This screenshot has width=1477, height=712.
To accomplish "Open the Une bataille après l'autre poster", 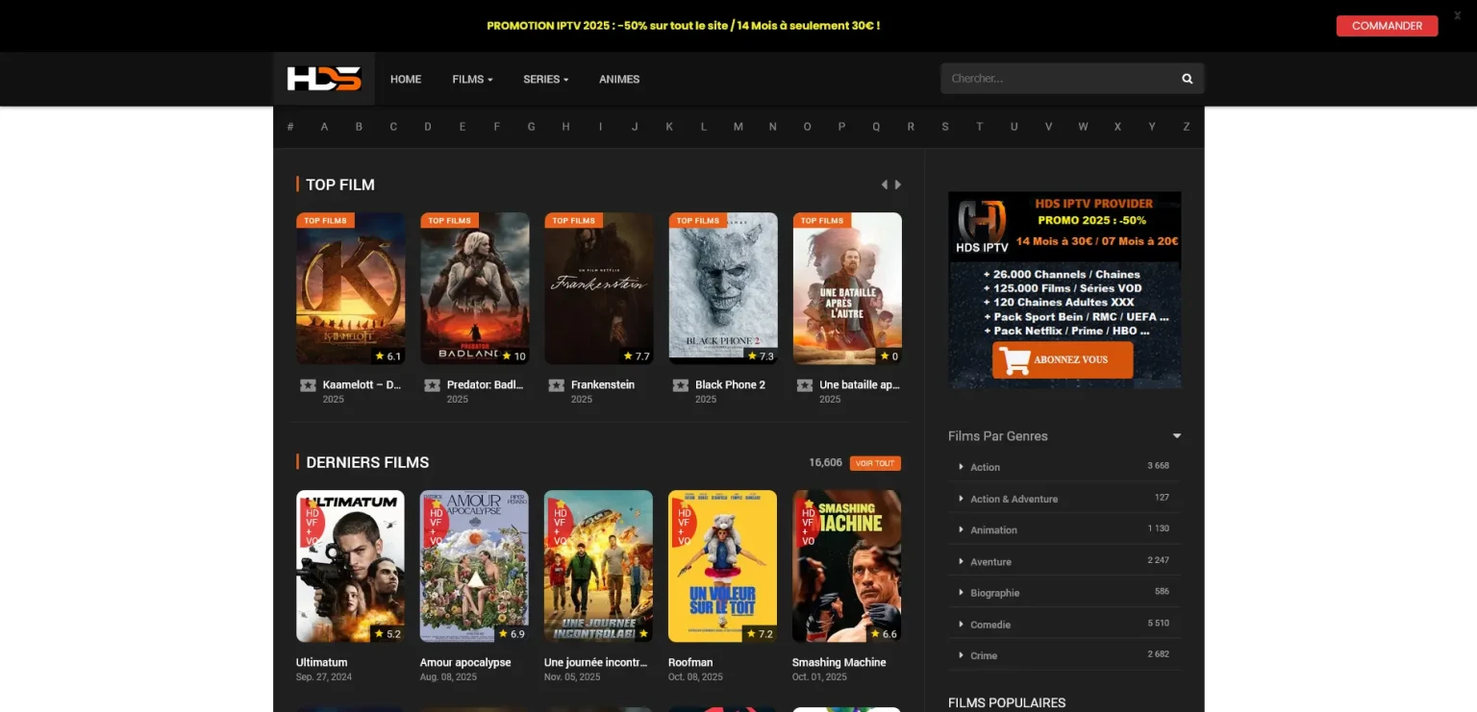I will coord(847,288).
